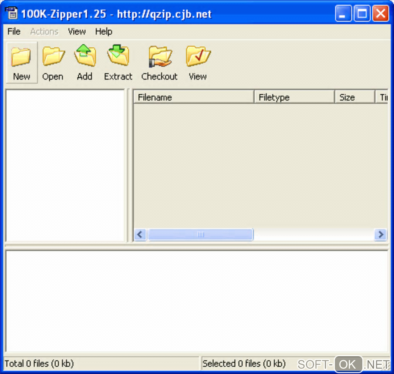
Task: Click the horizontal scrollbar right arrow
Action: click(380, 234)
